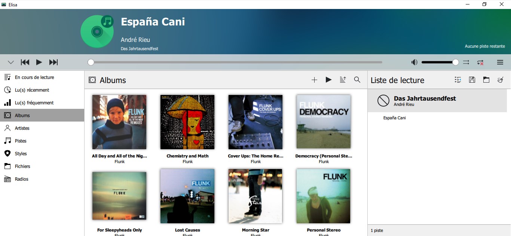Open the For Sleepyheads Only album cover

(119, 196)
